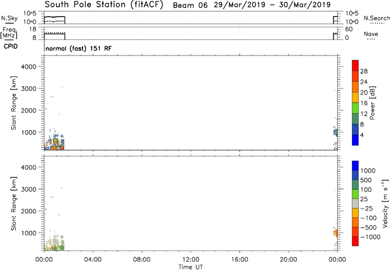Click the '1000' velocity color bar value
390x270 pixels.
pos(368,171)
